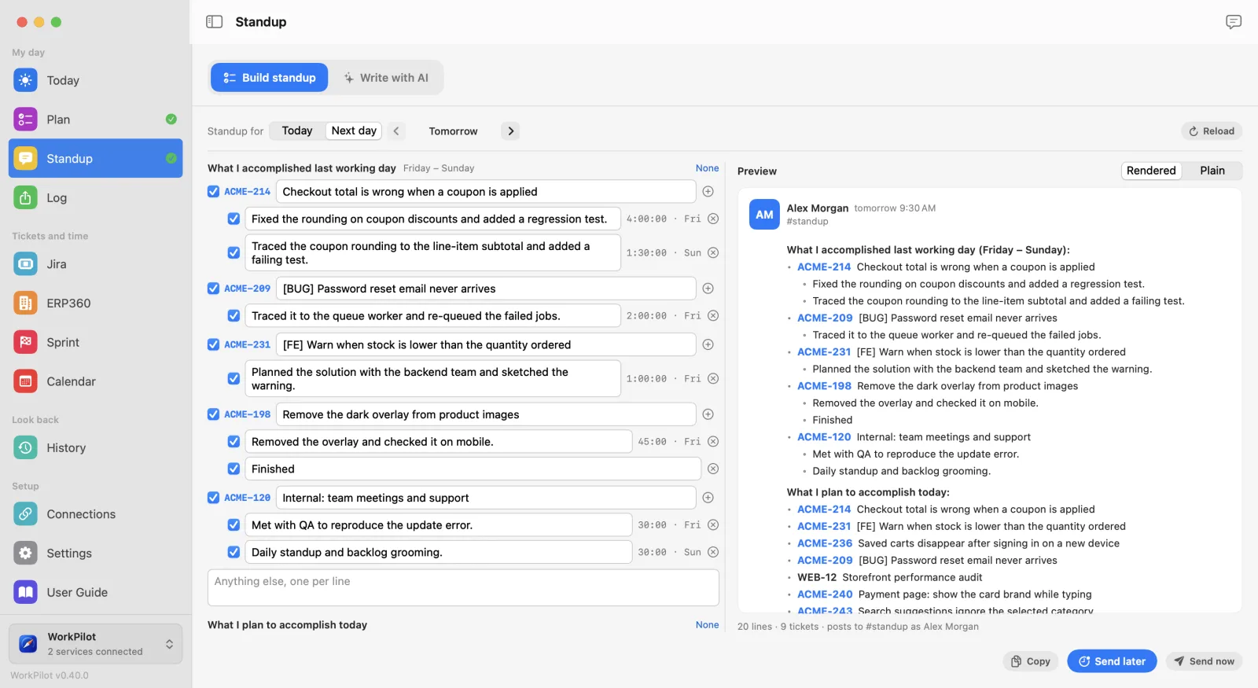Switch to Write with AI tab
1258x688 pixels.
coord(386,78)
